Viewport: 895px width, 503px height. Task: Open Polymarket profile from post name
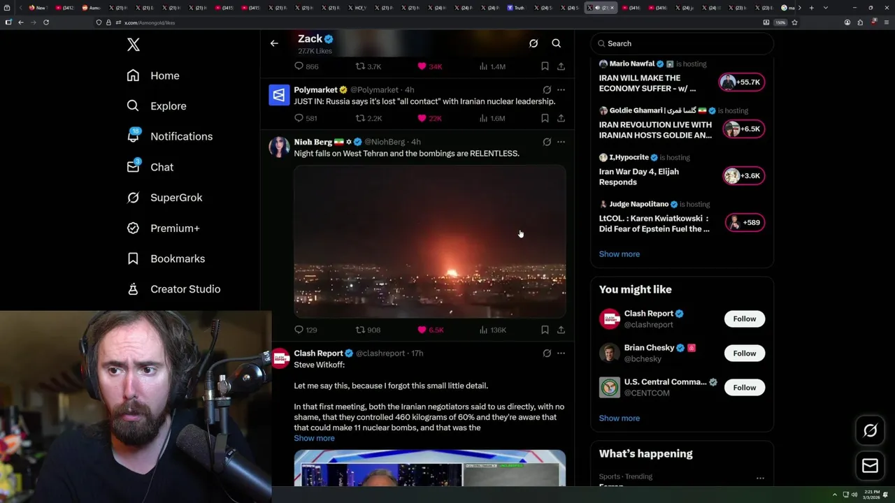coord(315,90)
